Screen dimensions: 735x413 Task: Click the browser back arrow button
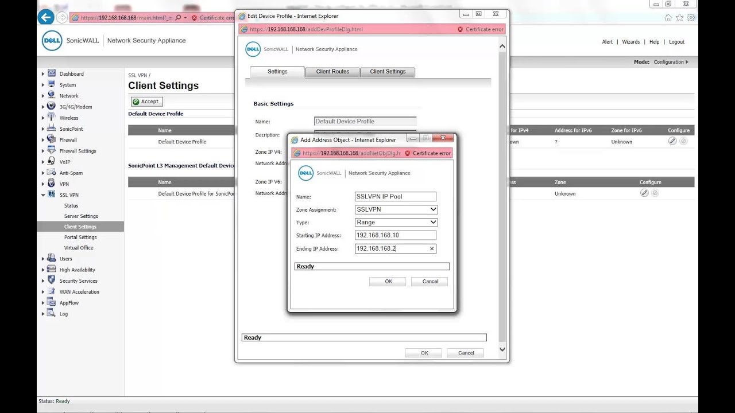click(x=46, y=17)
